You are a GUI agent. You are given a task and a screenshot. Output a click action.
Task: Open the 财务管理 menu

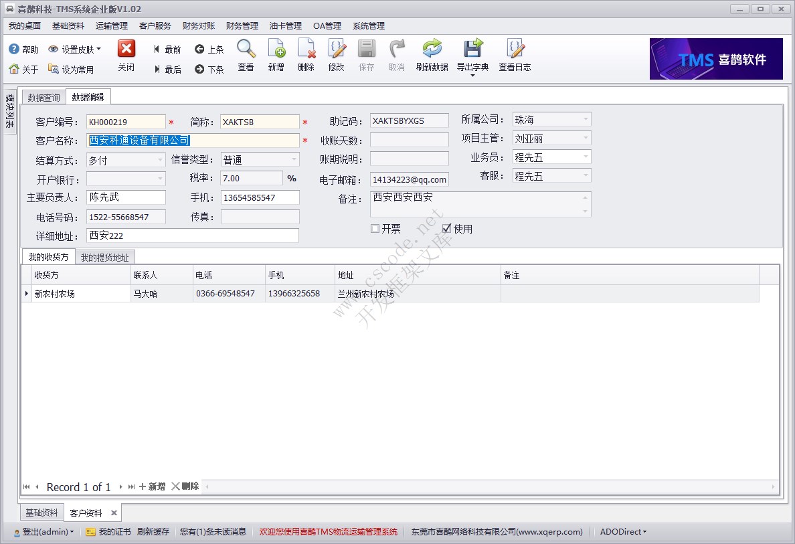coord(242,26)
